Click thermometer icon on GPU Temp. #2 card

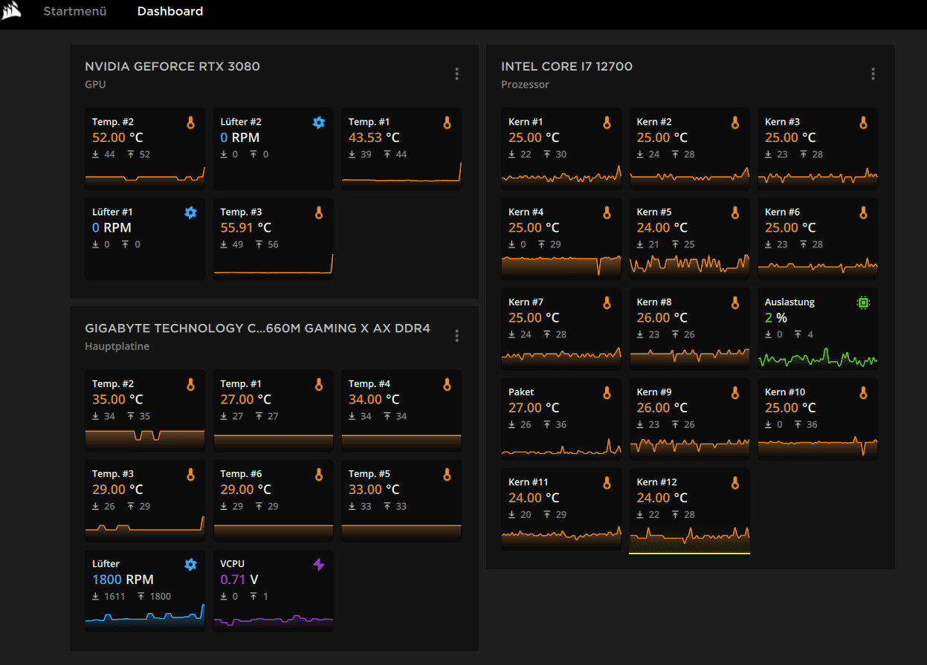[x=190, y=123]
